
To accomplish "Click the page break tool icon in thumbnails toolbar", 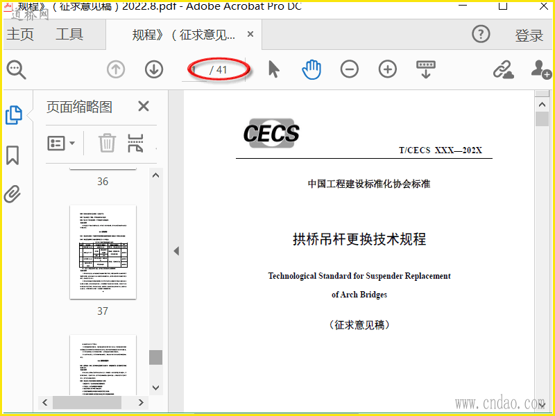I will coord(135,143).
